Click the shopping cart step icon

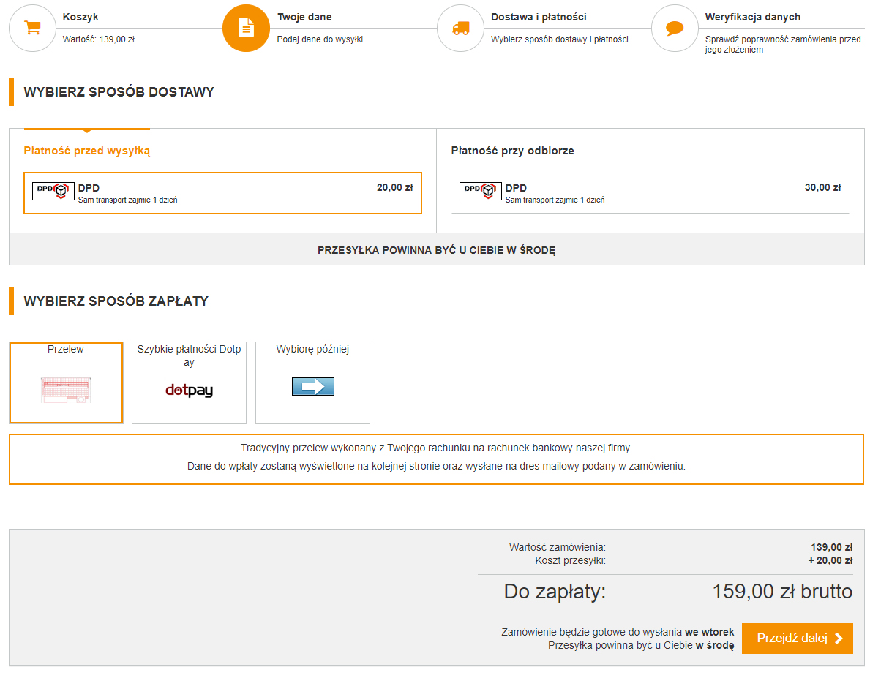(x=32, y=29)
